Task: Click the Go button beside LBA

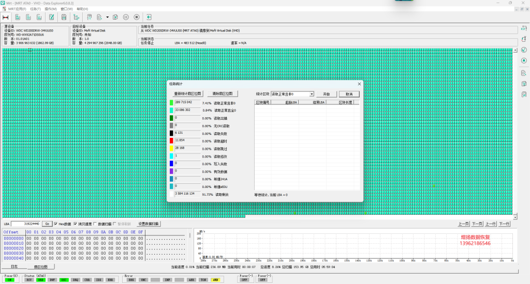Action: [x=47, y=224]
